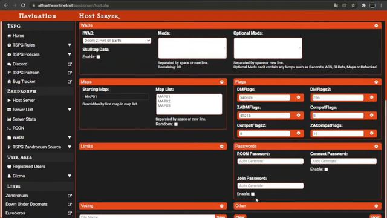
Task: Collapse the Passwords panel
Action: (x=376, y=147)
